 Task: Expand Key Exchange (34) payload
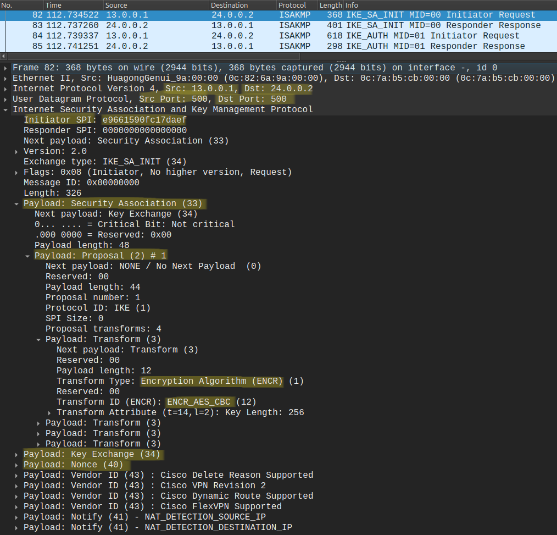point(16,455)
